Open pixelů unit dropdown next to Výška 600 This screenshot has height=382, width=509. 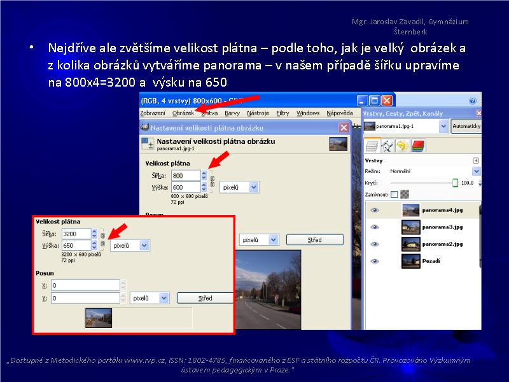[239, 187]
